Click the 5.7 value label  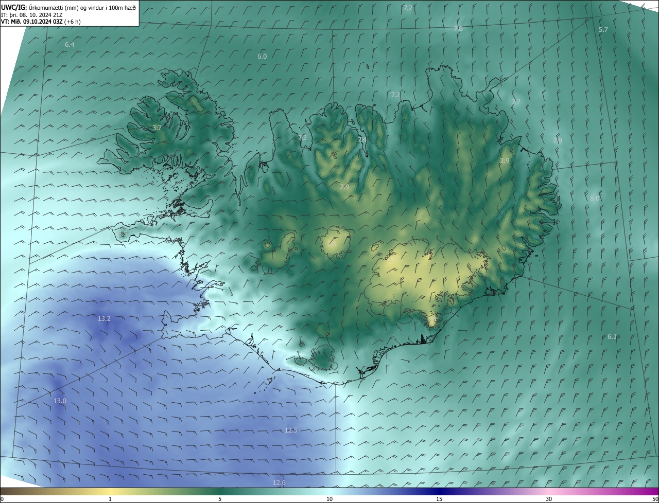[x=603, y=30]
